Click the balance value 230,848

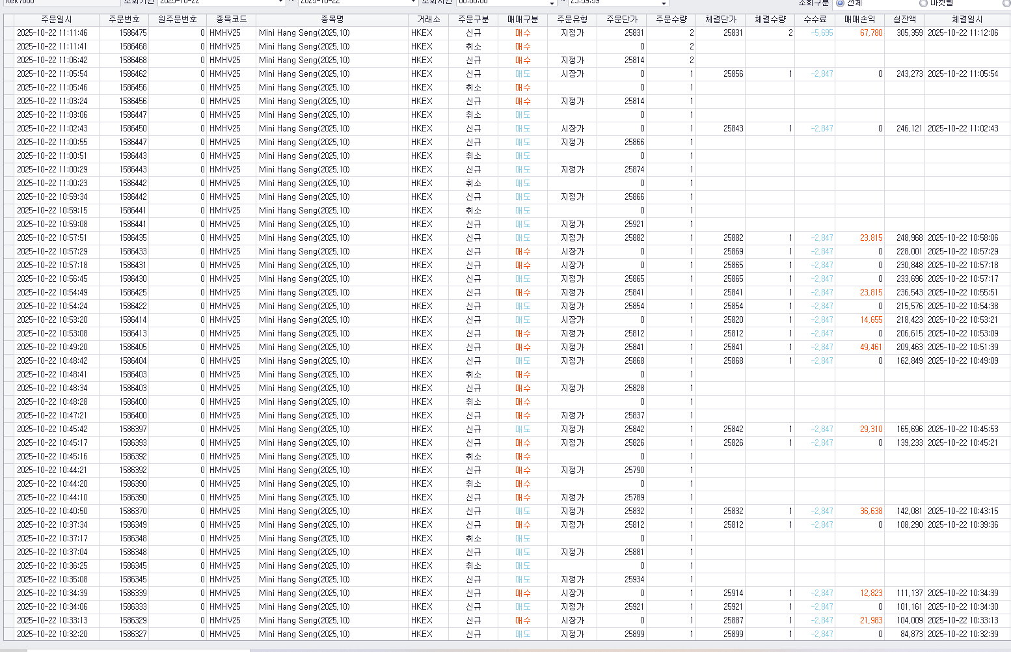click(910, 265)
